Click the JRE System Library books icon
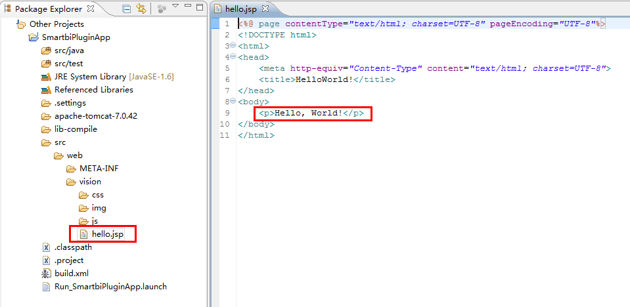This screenshot has height=307, width=630. tap(46, 77)
